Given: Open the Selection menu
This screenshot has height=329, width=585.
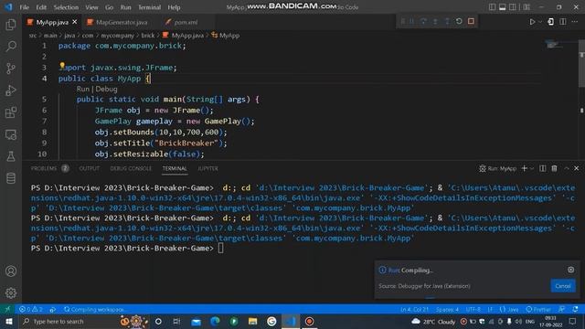Looking at the screenshot, I should [x=66, y=7].
